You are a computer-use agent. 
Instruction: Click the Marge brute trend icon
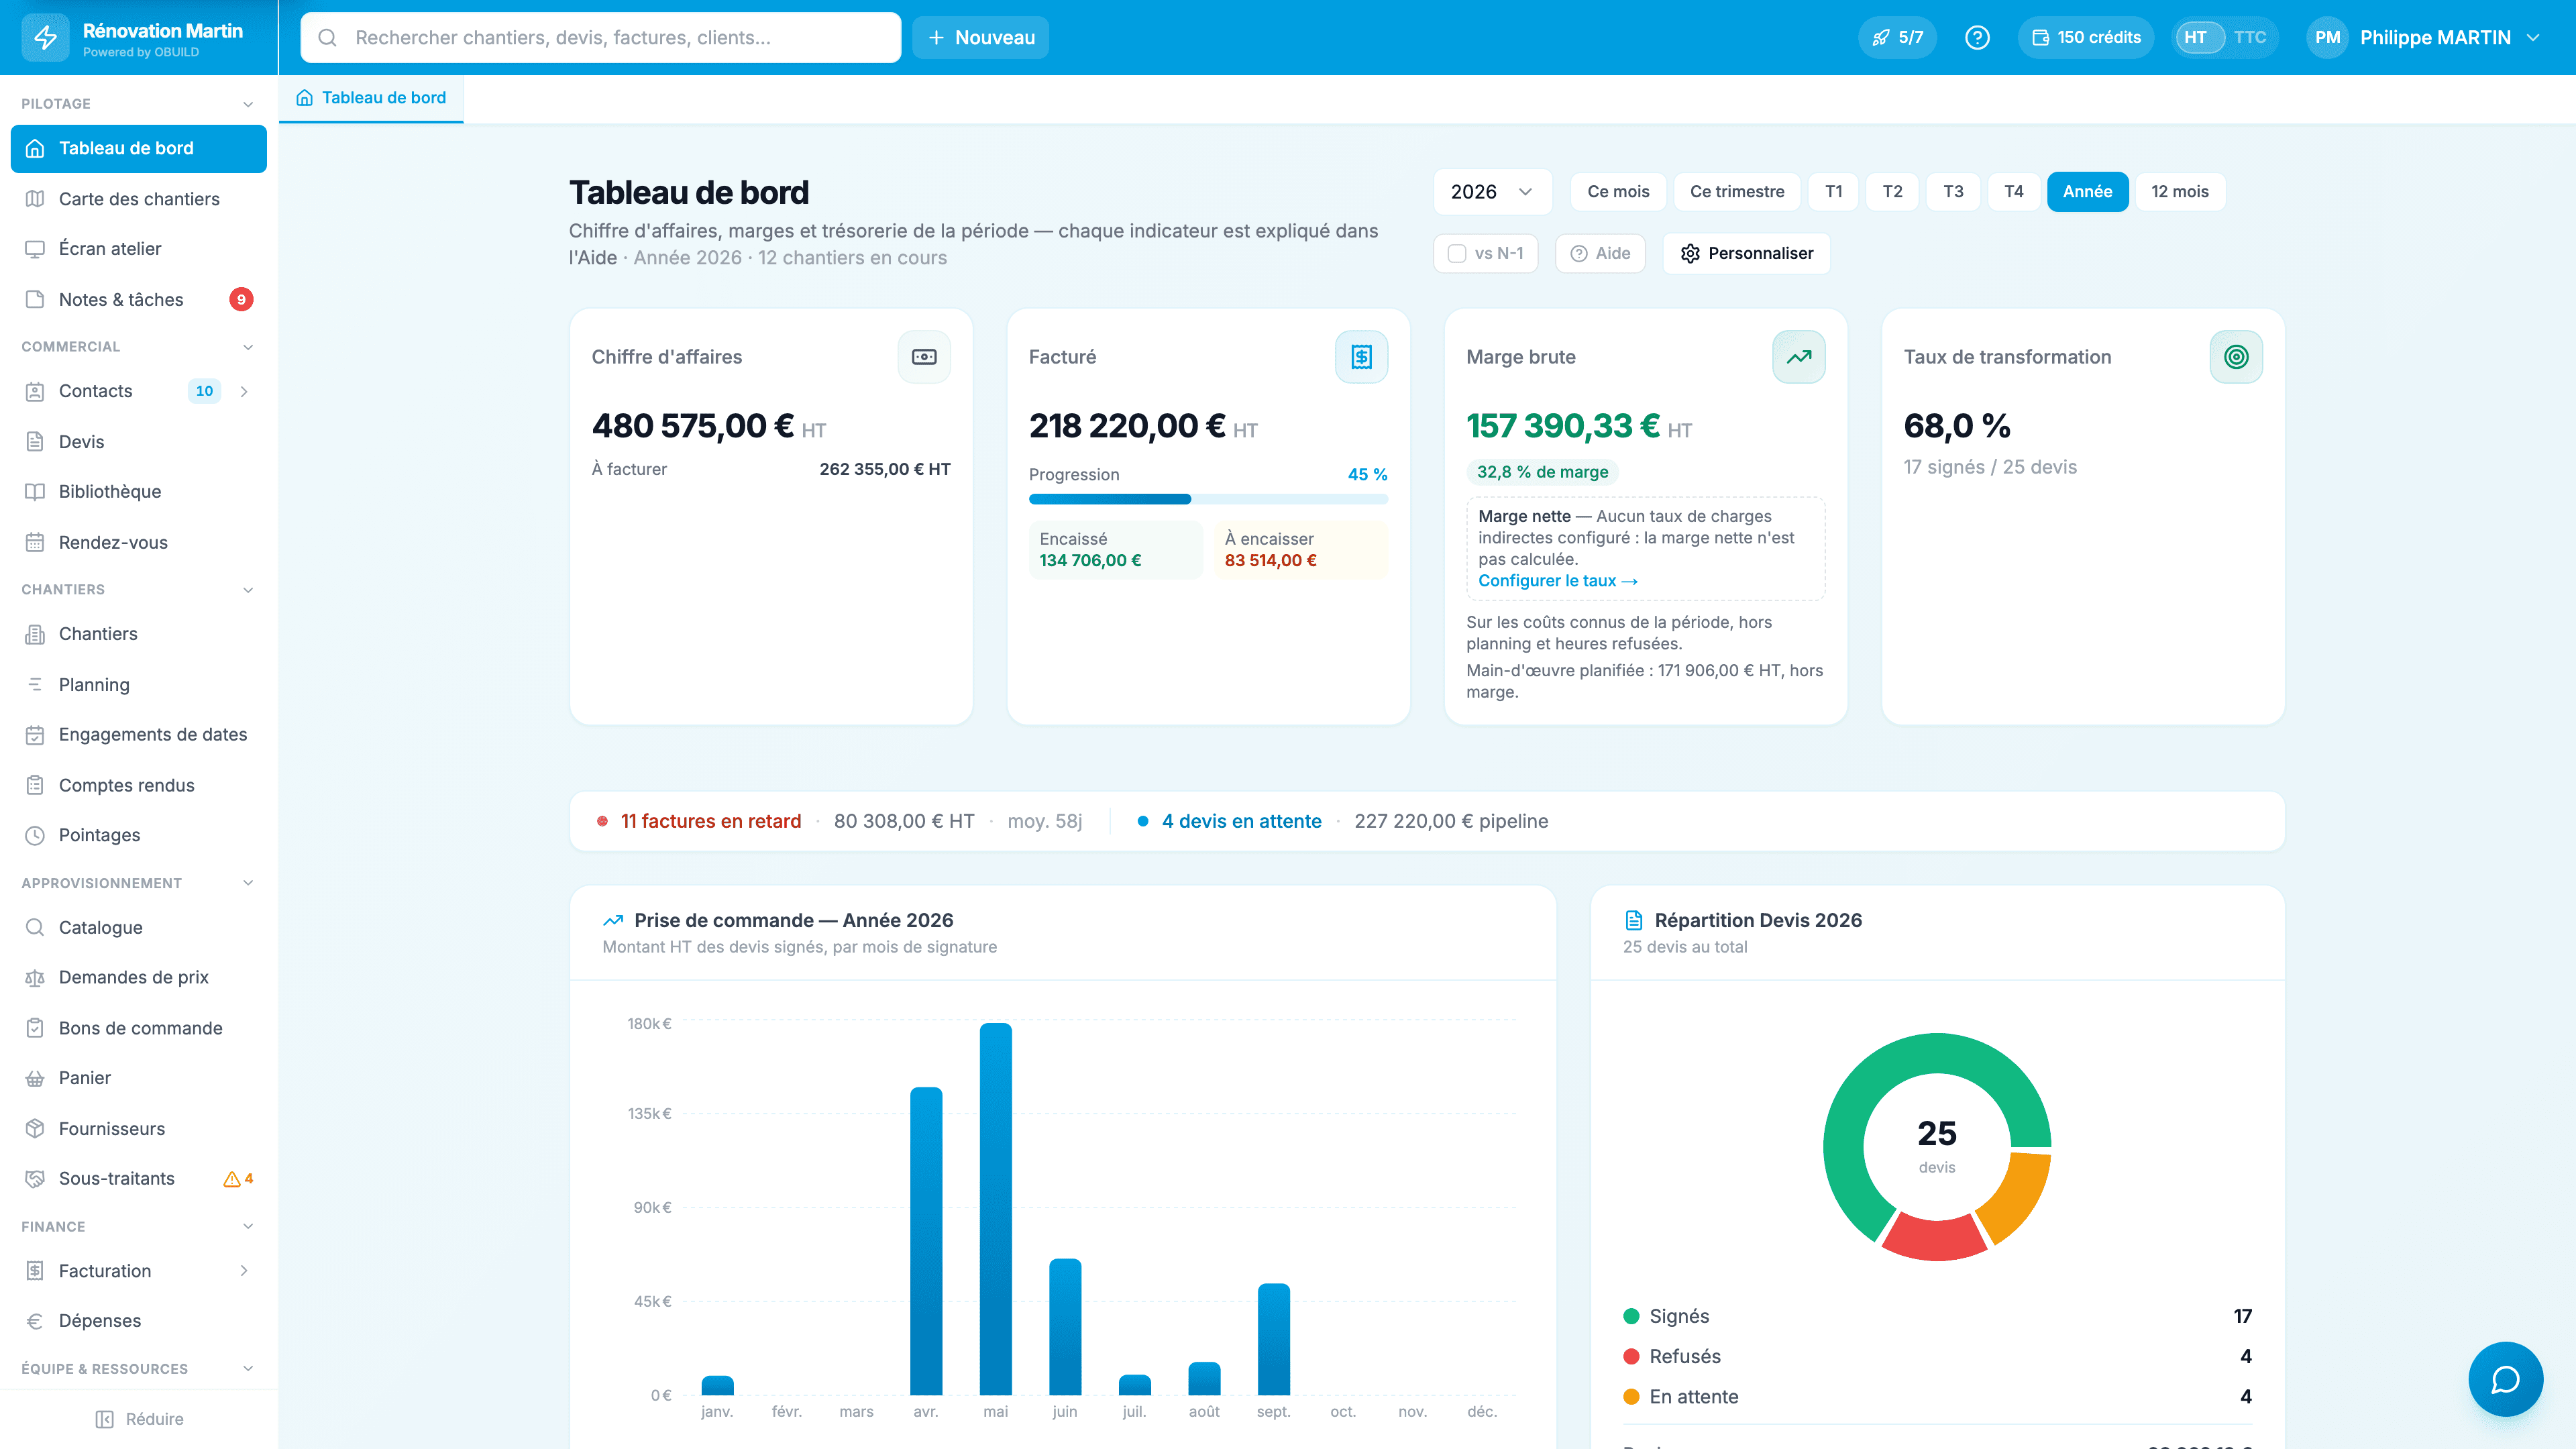1799,357
